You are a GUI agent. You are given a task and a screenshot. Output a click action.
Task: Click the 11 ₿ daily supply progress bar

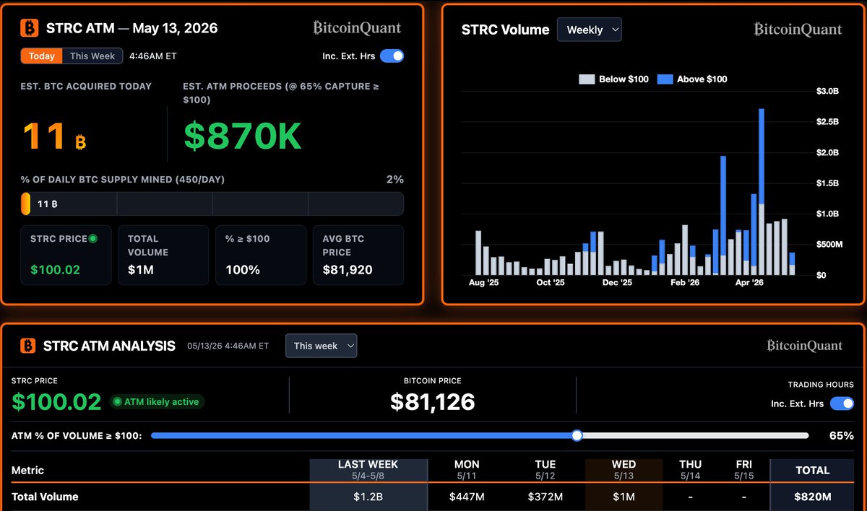tap(212, 204)
